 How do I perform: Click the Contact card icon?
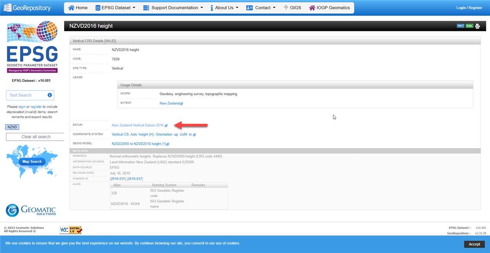coord(250,8)
